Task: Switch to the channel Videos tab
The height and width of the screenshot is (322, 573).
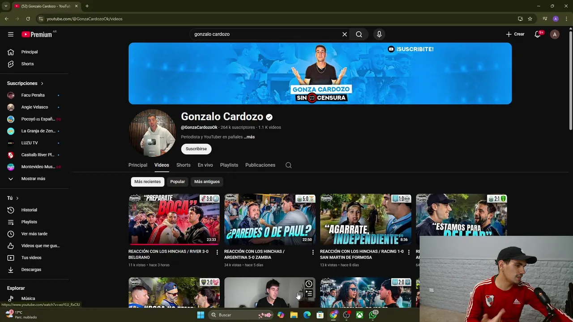Action: point(162,165)
